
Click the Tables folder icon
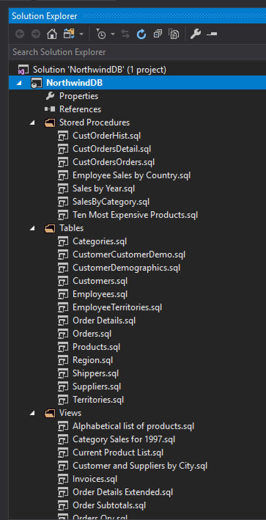click(50, 228)
